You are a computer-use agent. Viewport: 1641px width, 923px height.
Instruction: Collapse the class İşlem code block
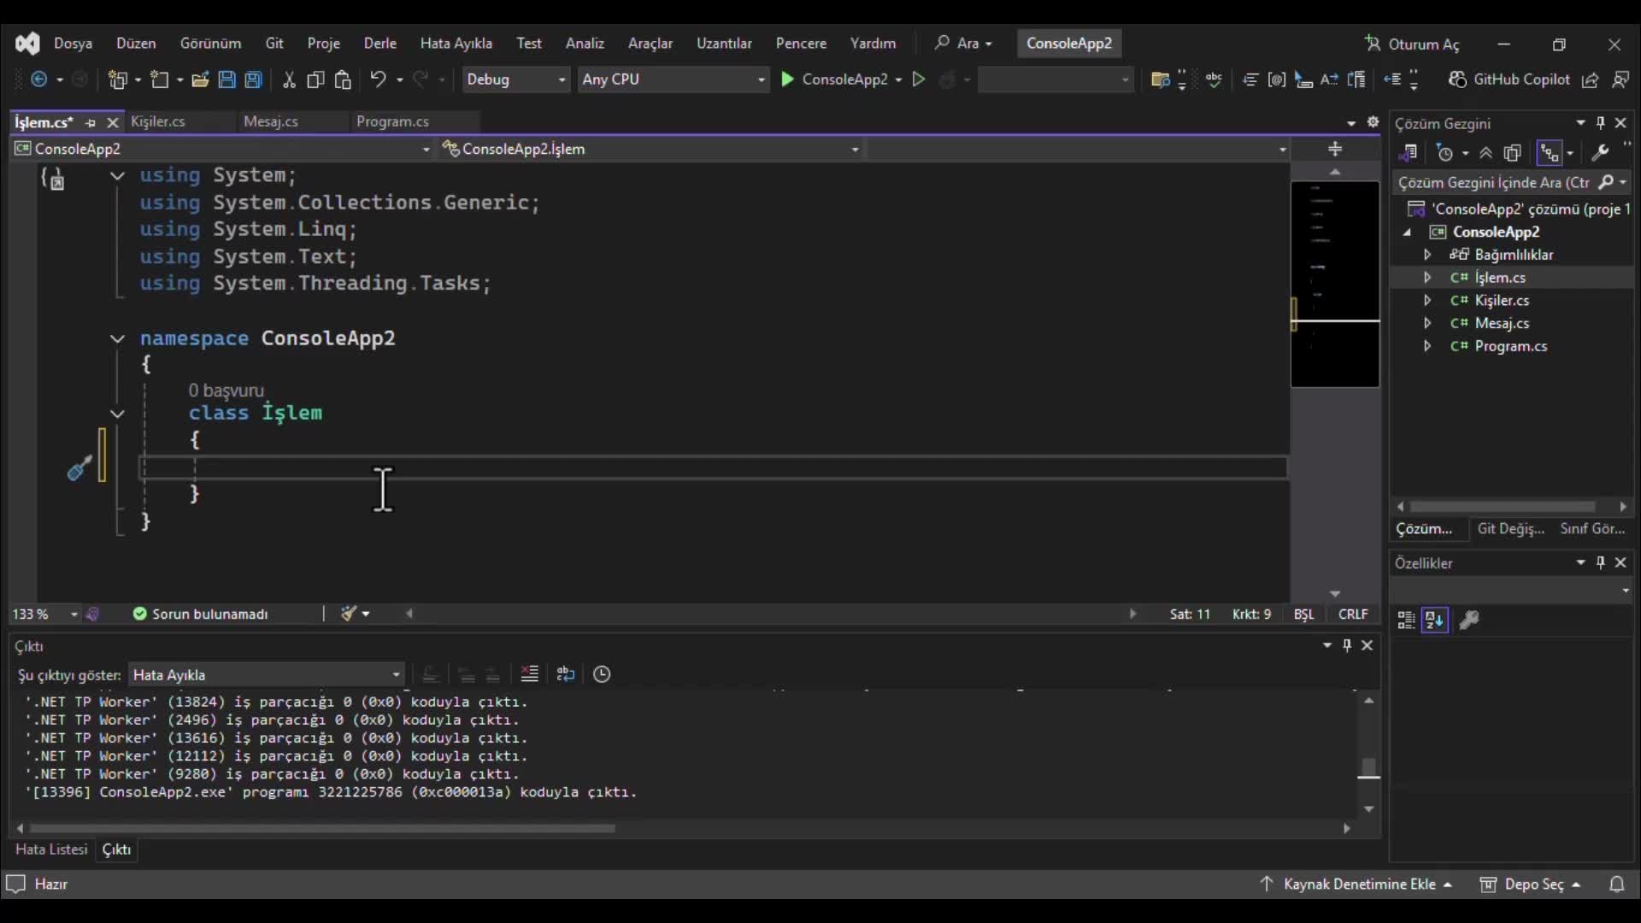(x=117, y=414)
